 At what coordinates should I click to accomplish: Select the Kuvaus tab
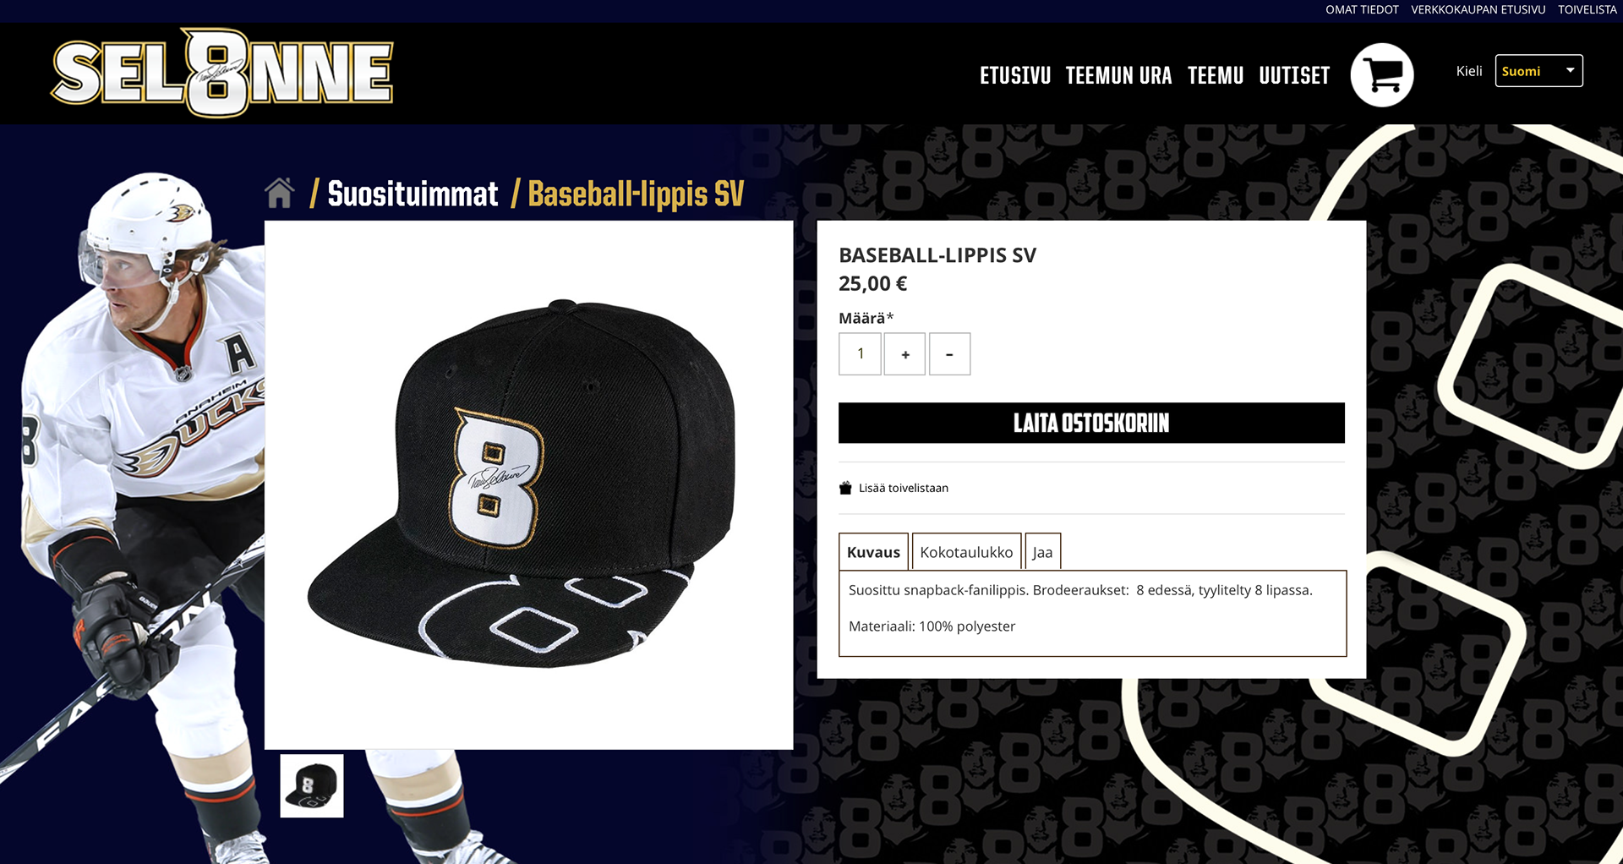point(873,552)
